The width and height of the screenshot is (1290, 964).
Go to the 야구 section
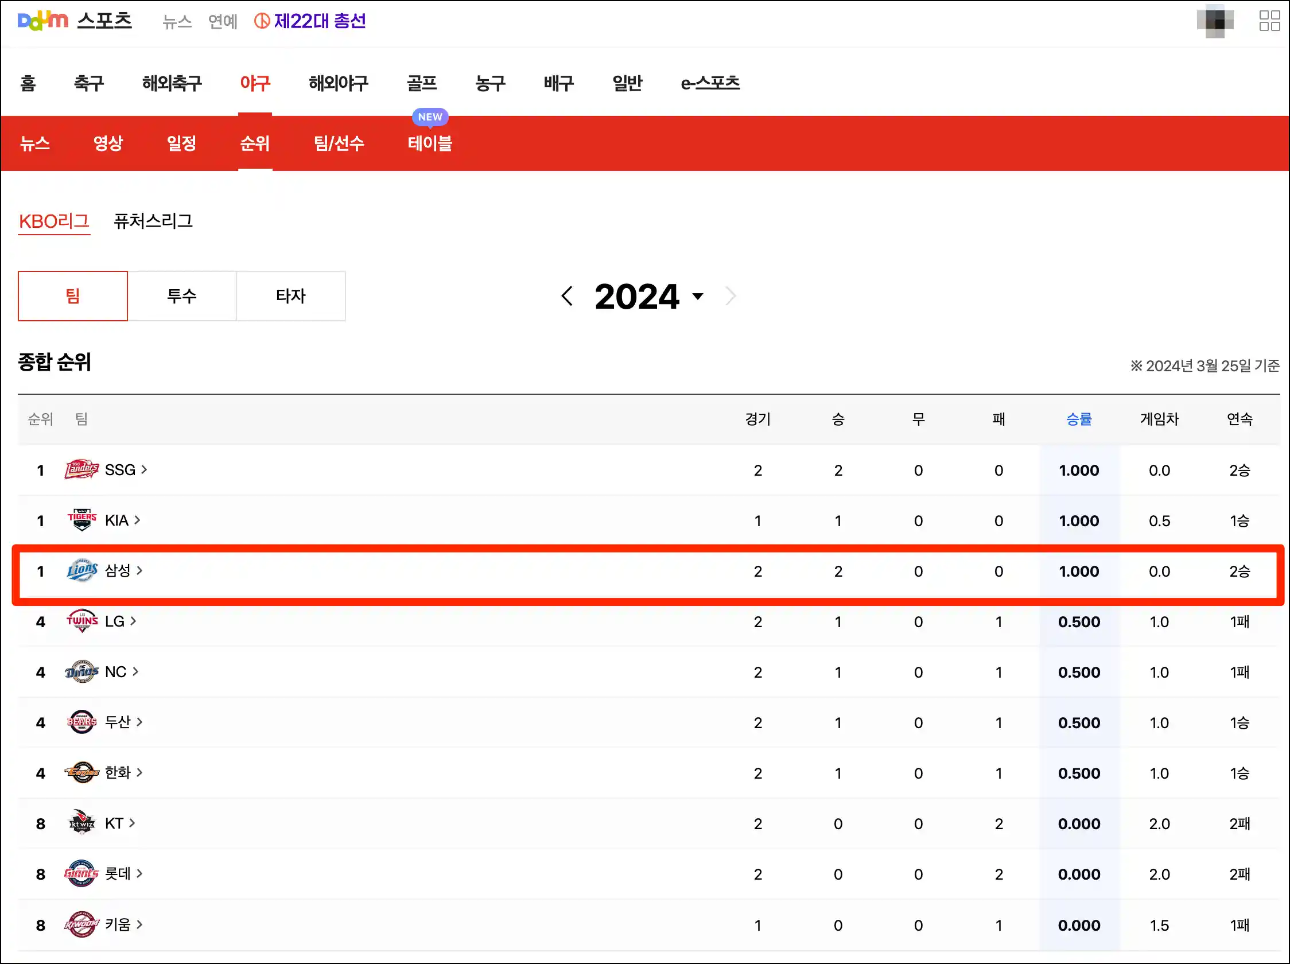pos(255,83)
